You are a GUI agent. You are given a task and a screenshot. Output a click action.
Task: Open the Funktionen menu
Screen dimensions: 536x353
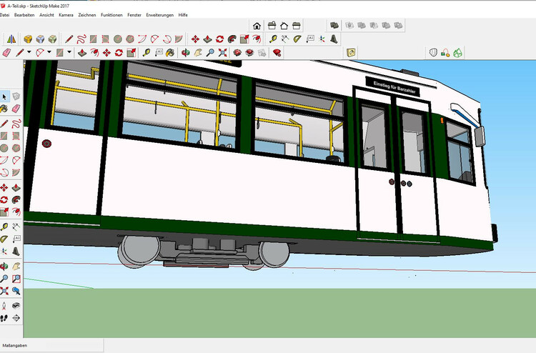click(x=111, y=15)
